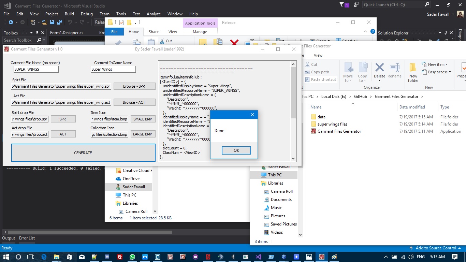Open the Browse - ACT file picker
Screen dimensions: 466x262
point(134,102)
